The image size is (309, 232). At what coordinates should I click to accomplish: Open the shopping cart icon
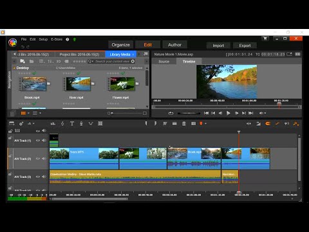[x=265, y=39]
